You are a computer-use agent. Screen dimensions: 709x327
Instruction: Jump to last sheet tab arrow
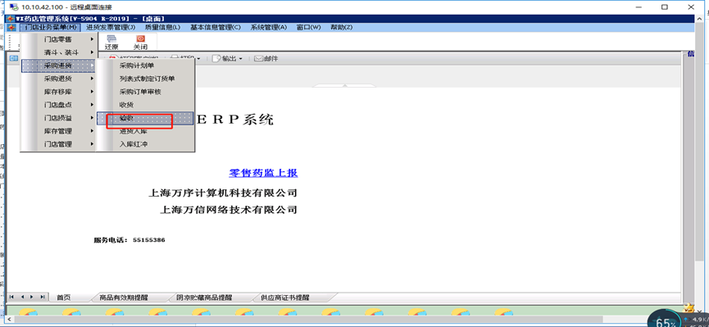tap(42, 297)
